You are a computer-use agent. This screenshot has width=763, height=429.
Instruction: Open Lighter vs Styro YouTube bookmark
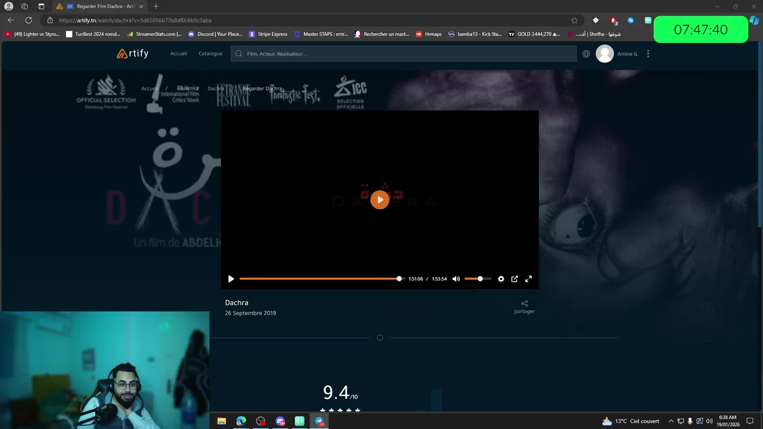point(32,34)
